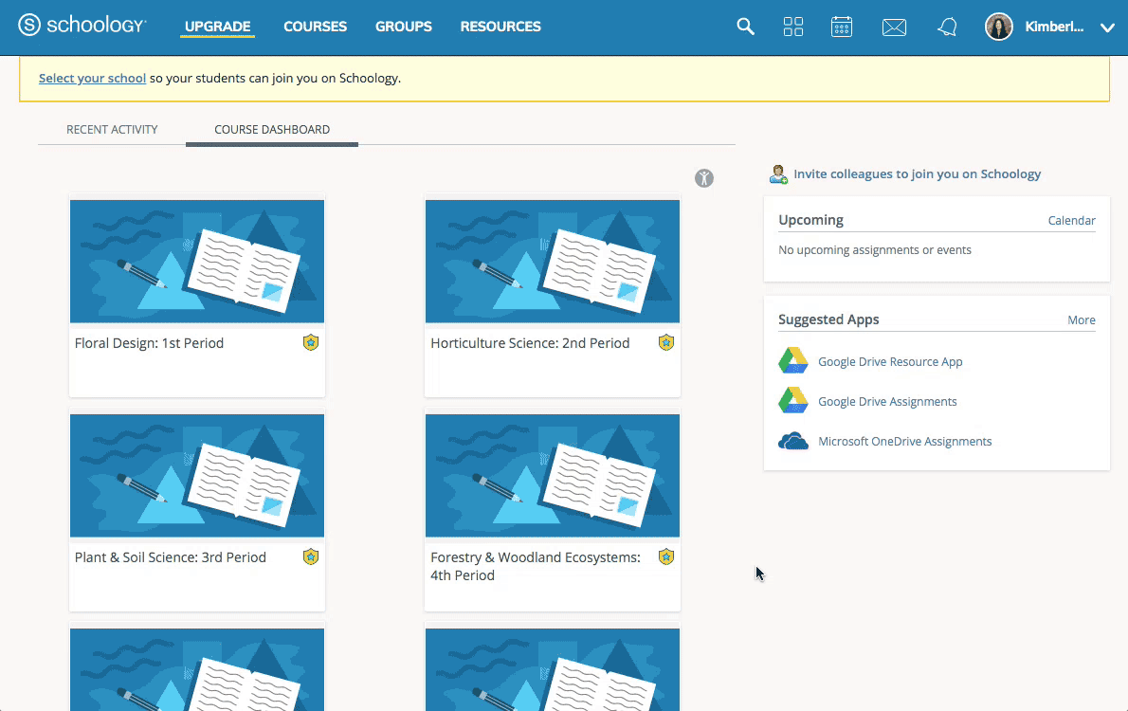This screenshot has height=711, width=1128.
Task: Click the Google Drive Assignments icon
Action: (x=793, y=400)
